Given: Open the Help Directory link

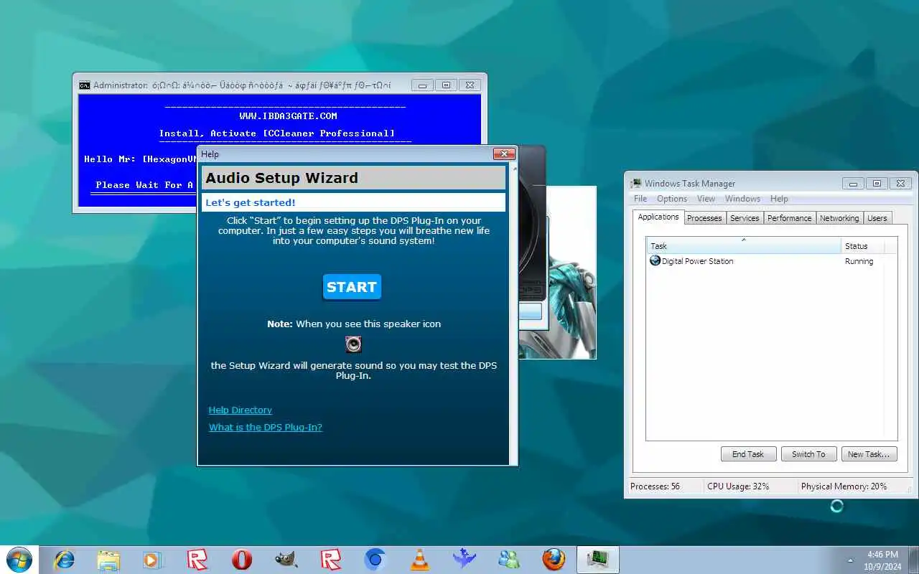Looking at the screenshot, I should point(241,410).
